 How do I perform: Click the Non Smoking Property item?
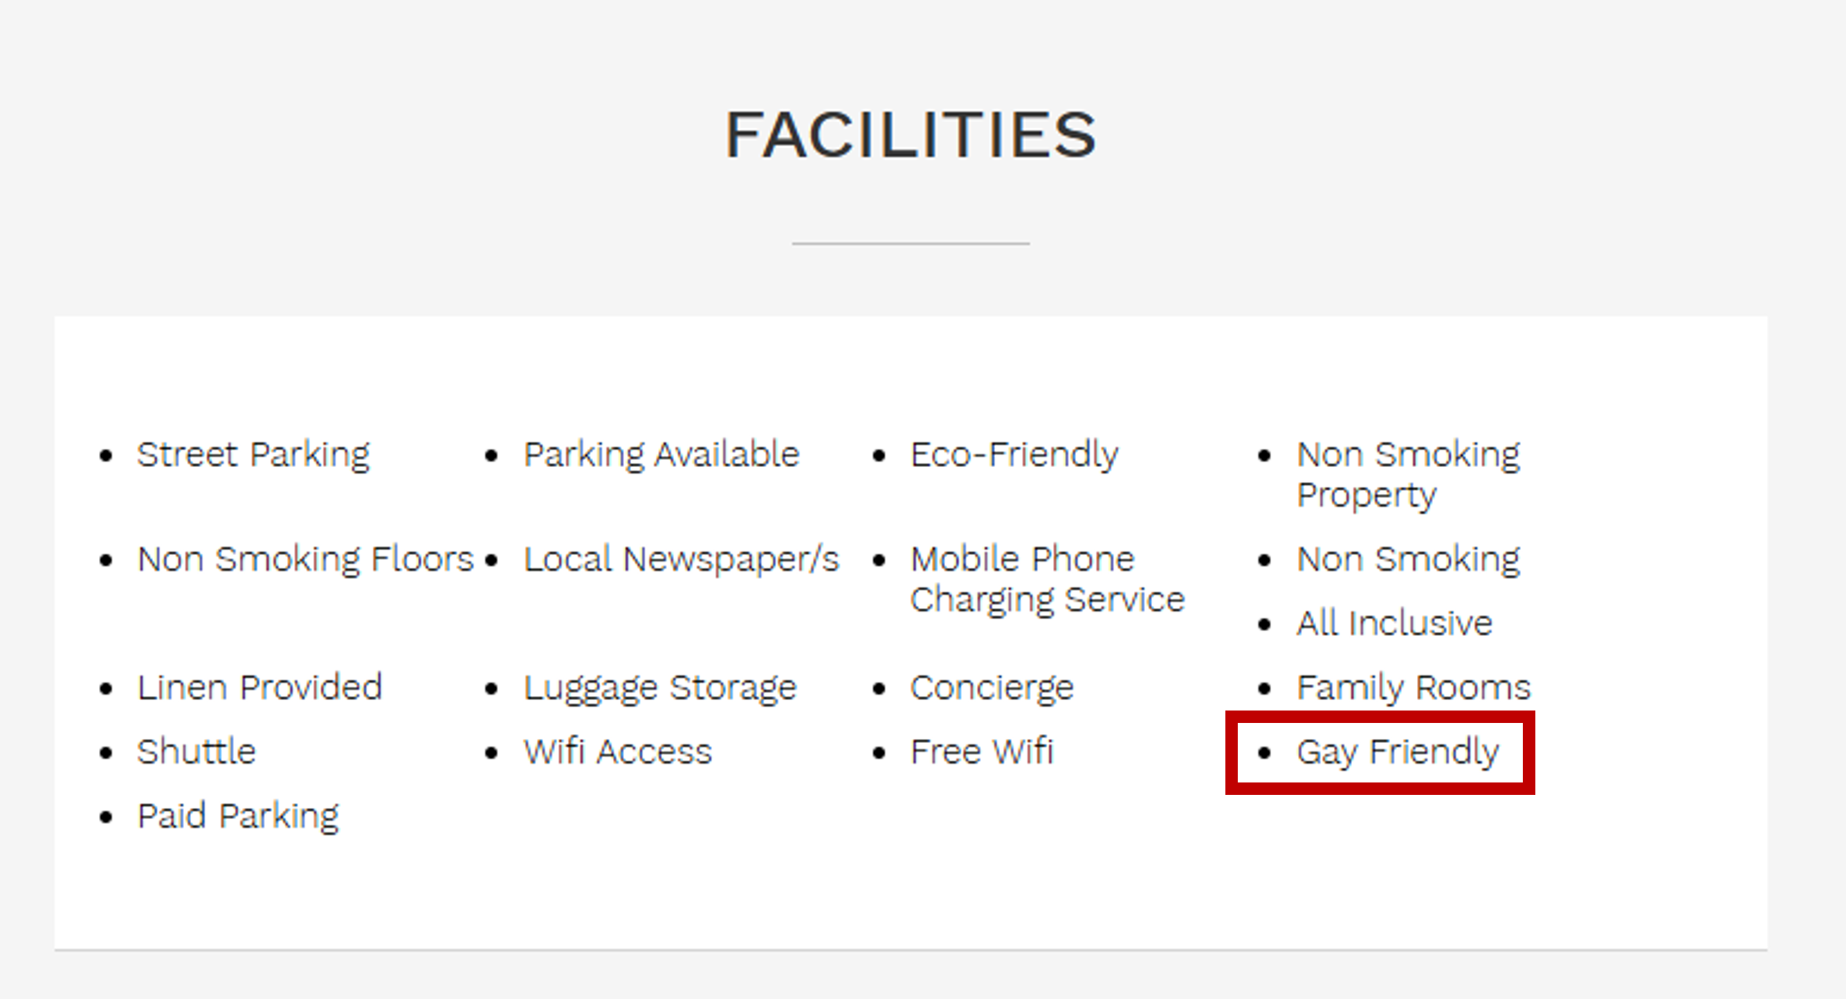click(x=1407, y=474)
